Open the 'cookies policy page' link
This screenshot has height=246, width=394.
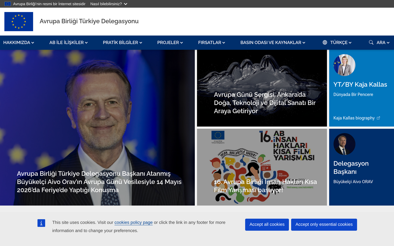[134, 222]
